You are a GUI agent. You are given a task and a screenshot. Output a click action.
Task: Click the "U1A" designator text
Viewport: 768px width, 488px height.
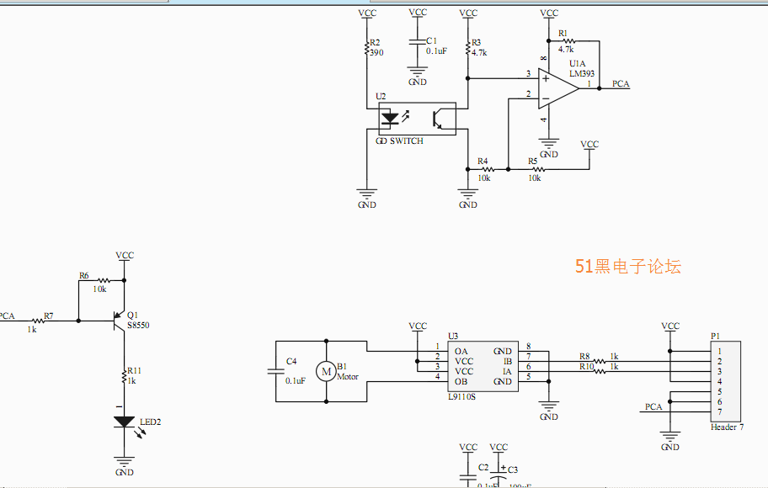[577, 64]
